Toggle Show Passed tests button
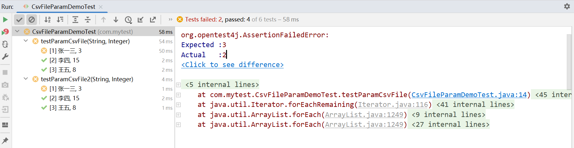 click(19, 20)
